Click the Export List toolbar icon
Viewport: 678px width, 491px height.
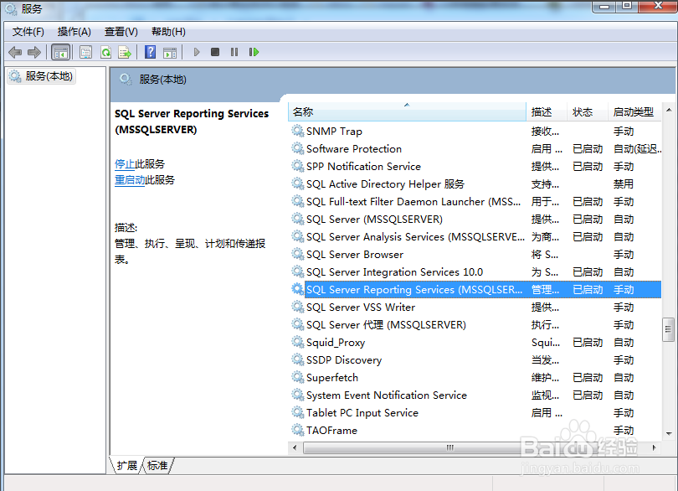[125, 53]
